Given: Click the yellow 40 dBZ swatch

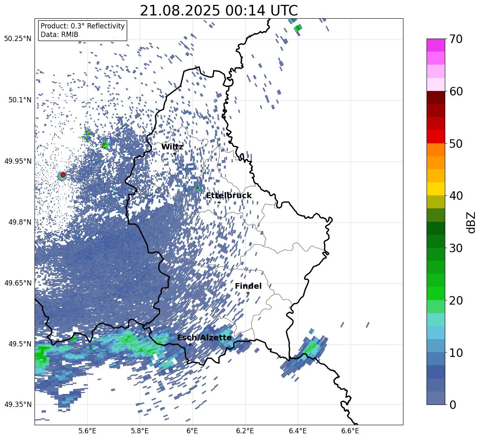Looking at the screenshot, I should pos(435,189).
